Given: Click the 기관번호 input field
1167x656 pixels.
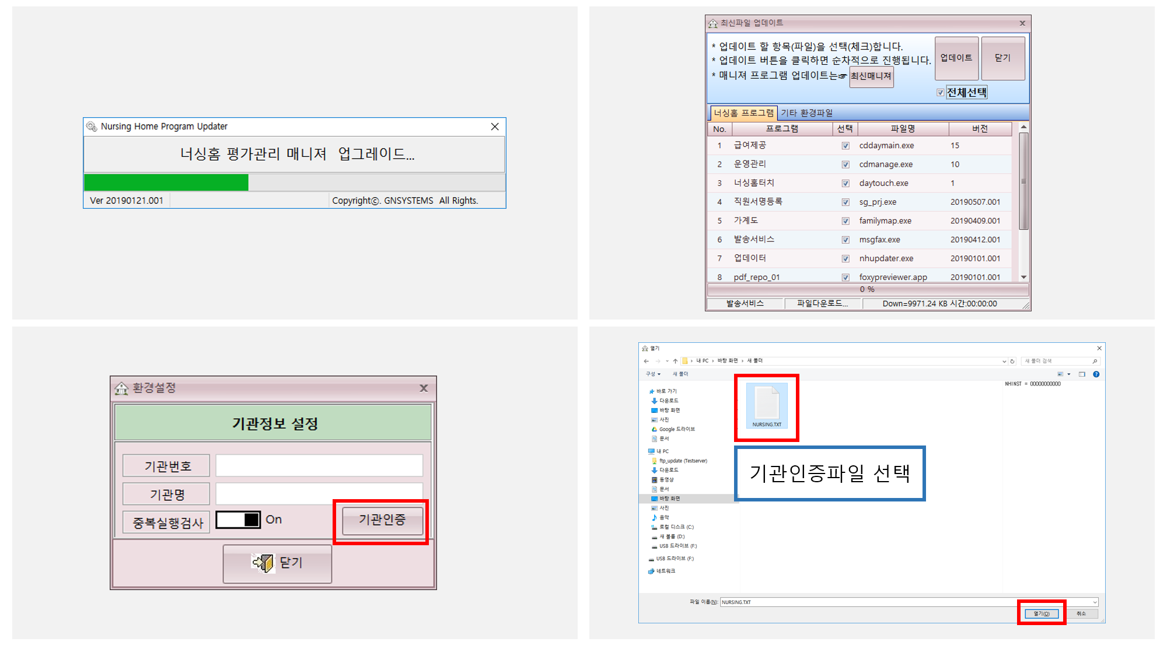Looking at the screenshot, I should [319, 466].
